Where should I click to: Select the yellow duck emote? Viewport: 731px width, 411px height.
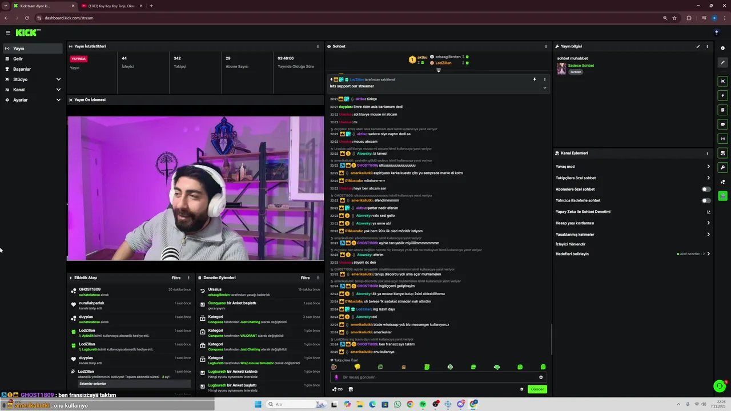[x=358, y=367]
